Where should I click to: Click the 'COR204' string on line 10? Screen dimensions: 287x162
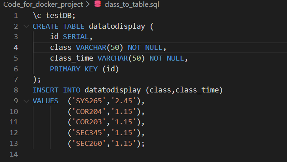[x=89, y=112]
